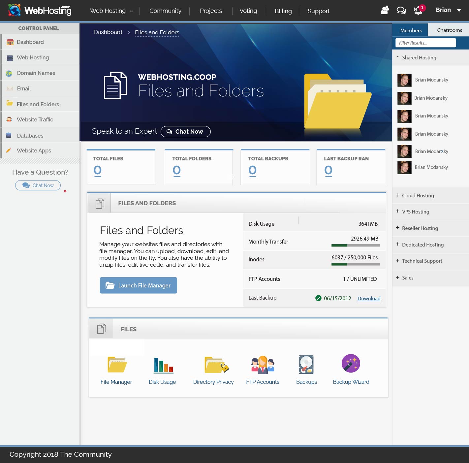Open Community in the top navigation
The width and height of the screenshot is (469, 463).
point(165,11)
